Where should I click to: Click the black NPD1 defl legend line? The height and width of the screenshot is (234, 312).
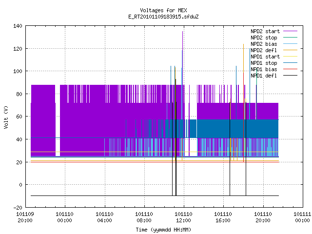(x=291, y=76)
